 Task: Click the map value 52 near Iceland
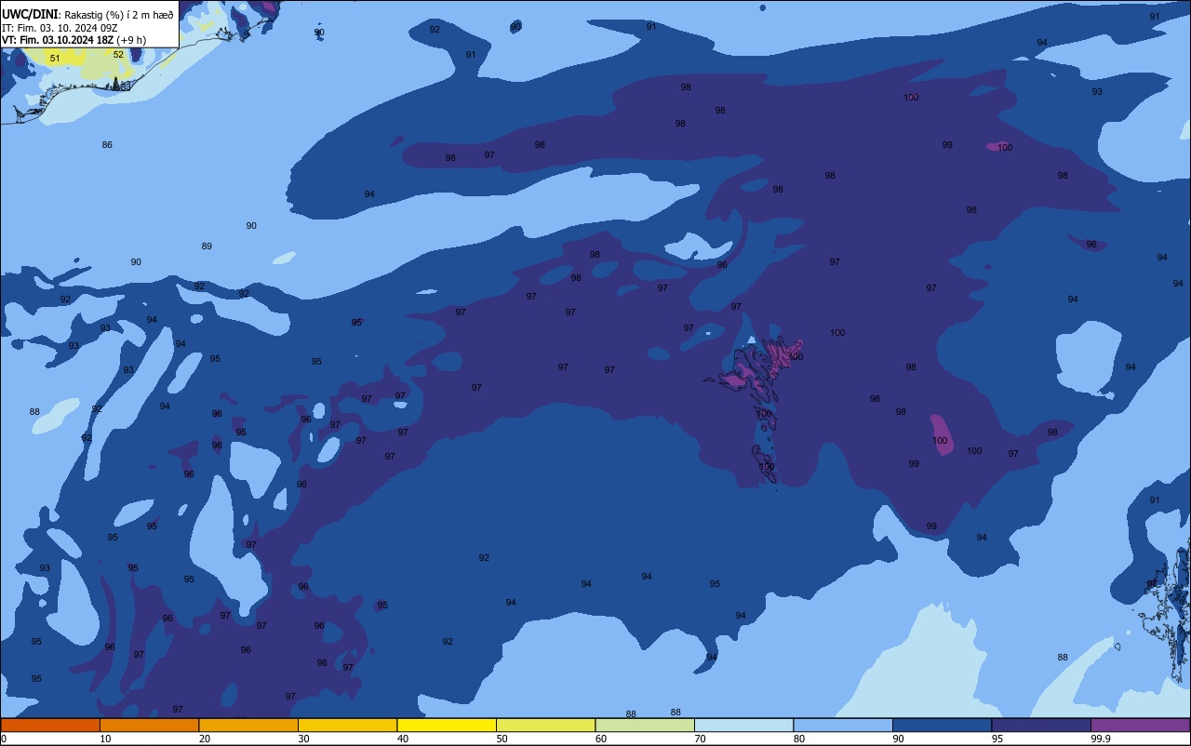point(118,54)
